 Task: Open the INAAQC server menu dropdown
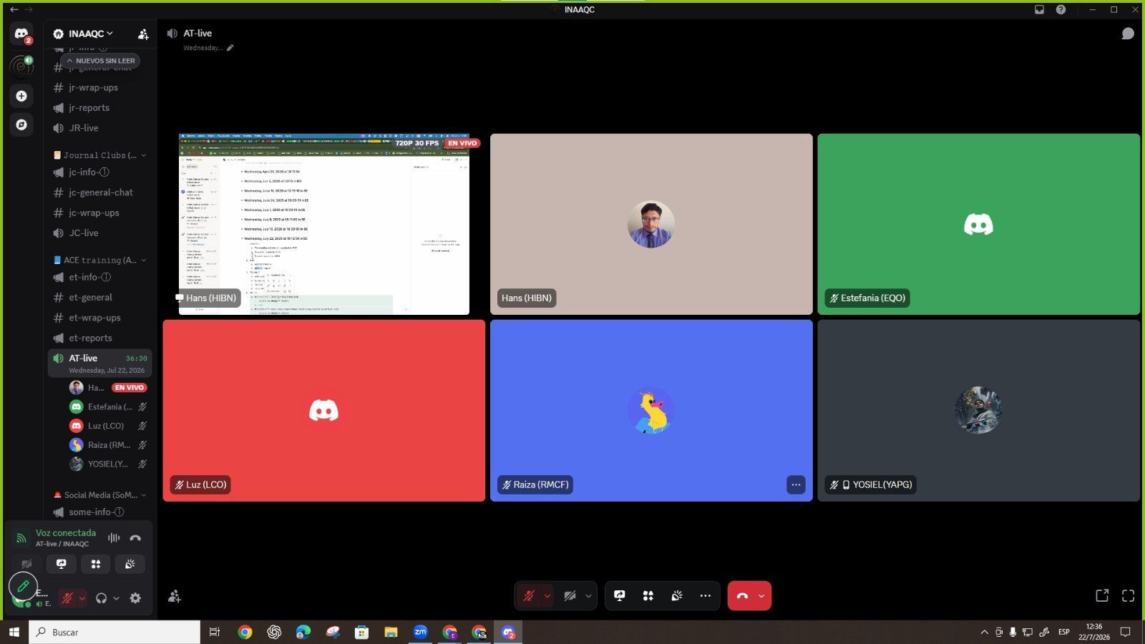click(x=90, y=34)
